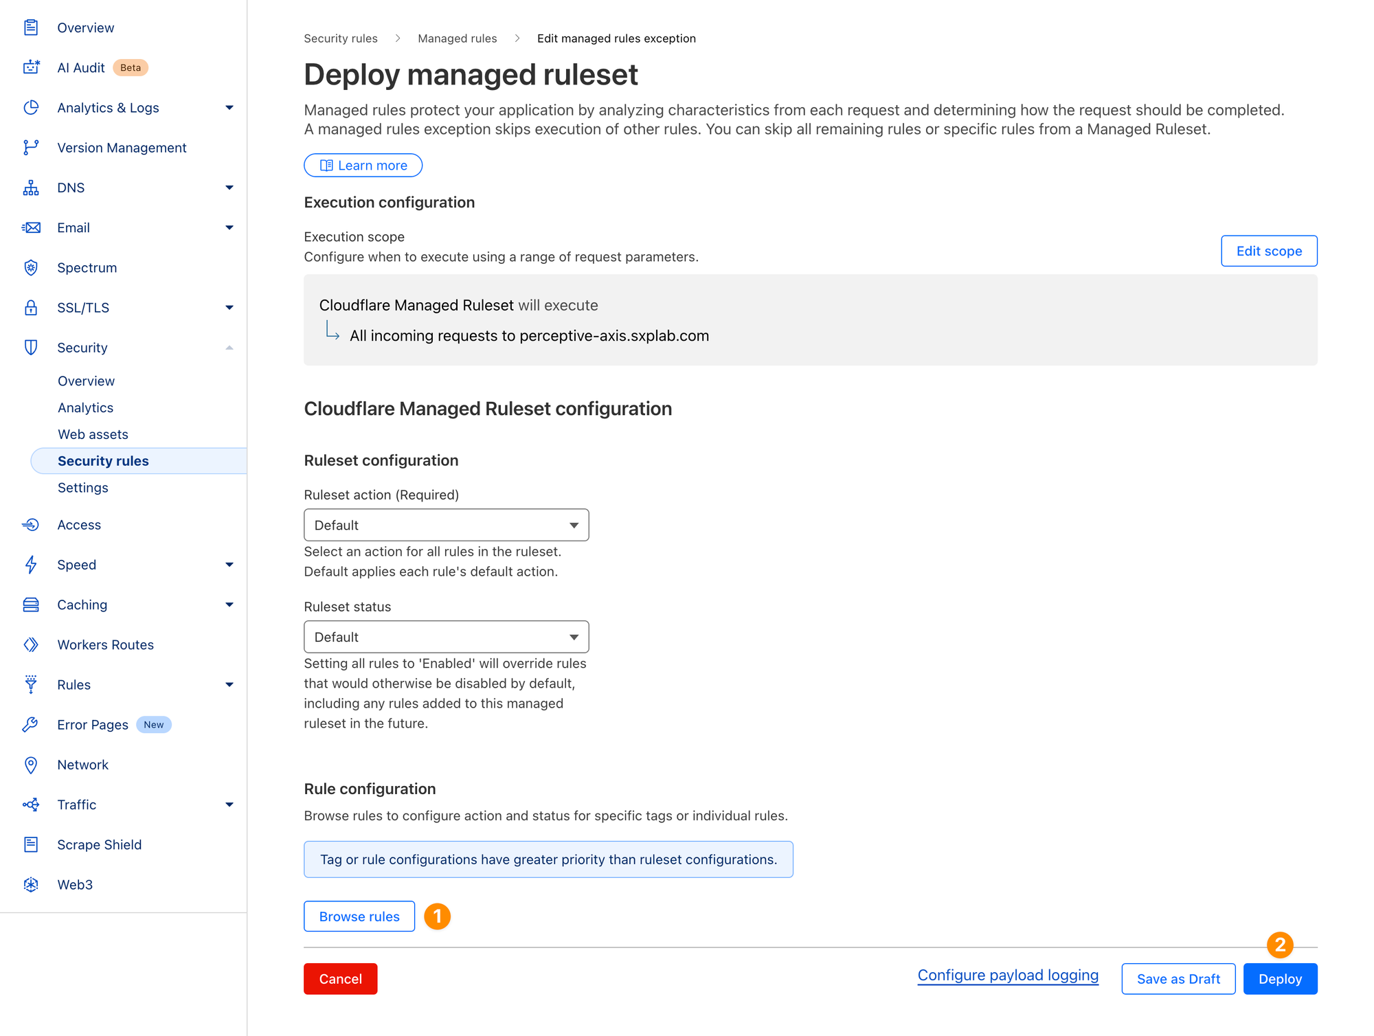Open Configure payload logging link
The height and width of the screenshot is (1036, 1374).
point(1008,976)
